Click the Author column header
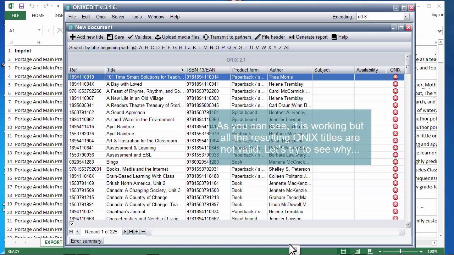Screen dimensions: 454x255 [x=290, y=70]
